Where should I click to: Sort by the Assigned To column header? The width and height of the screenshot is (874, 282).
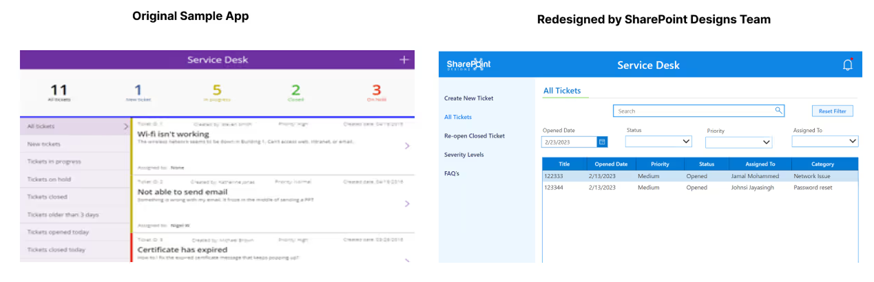click(760, 164)
